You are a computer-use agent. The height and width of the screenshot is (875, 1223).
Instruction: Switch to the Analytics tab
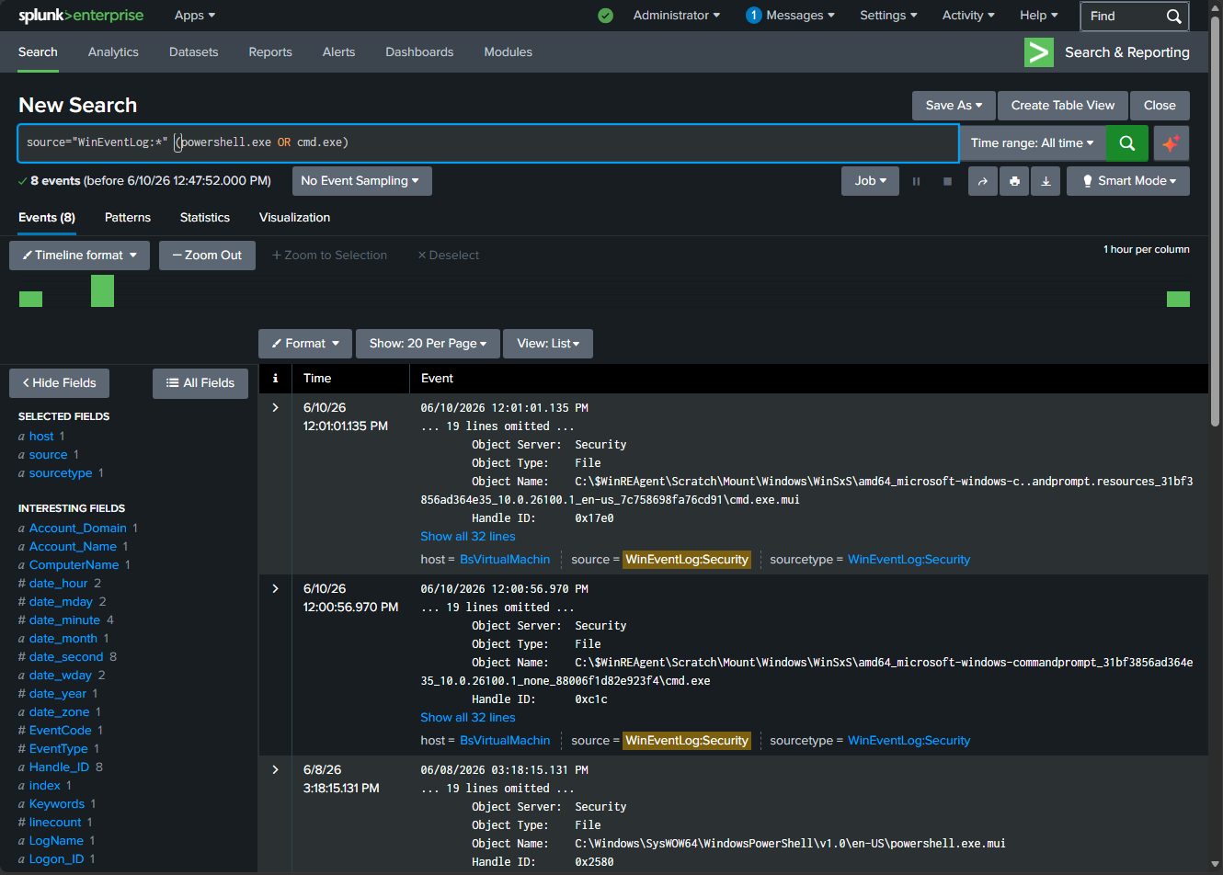113,52
